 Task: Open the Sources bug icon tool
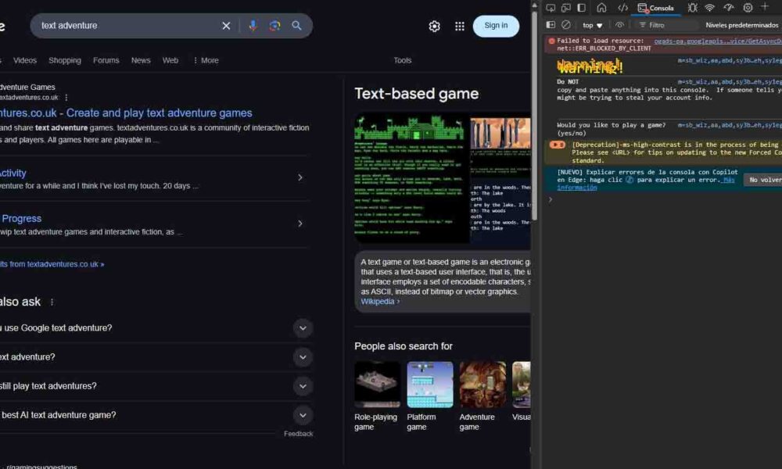coord(692,8)
